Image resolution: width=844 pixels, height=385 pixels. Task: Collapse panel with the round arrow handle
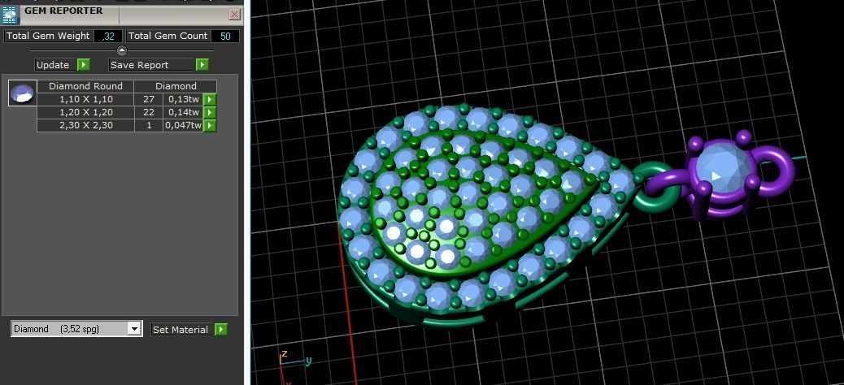[122, 50]
